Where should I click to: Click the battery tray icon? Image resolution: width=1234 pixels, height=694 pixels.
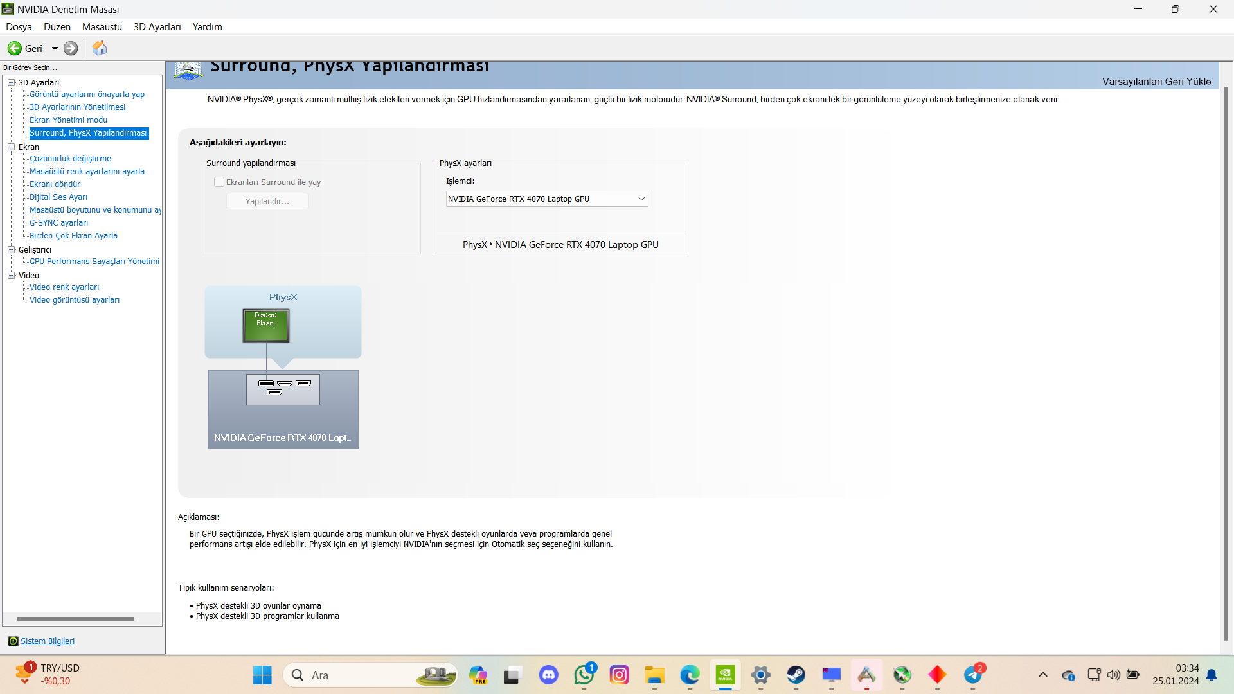coord(1133,675)
